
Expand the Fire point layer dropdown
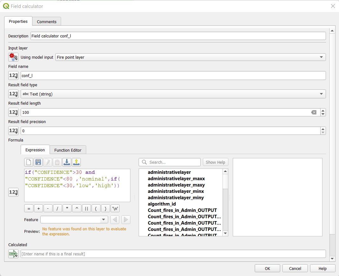pyautogui.click(x=321, y=57)
